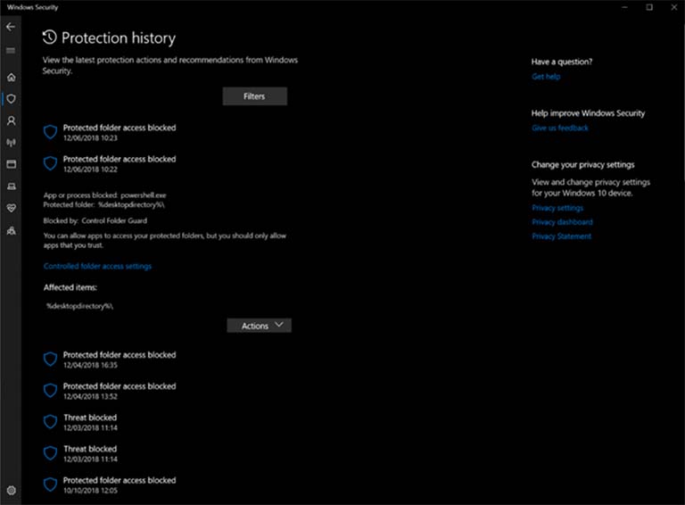The image size is (685, 505).
Task: Click the 'Have a question?' heading
Action: 562,62
